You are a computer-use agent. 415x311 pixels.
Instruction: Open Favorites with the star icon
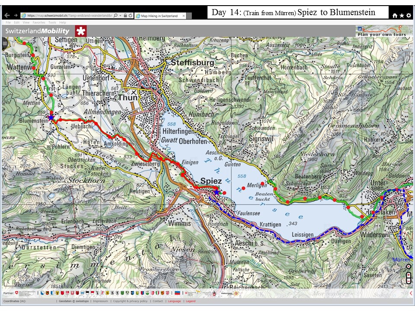tap(402, 16)
